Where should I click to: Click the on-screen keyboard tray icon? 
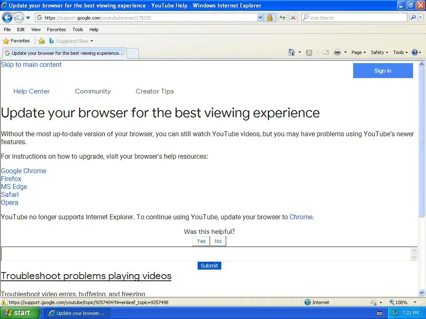pos(379,313)
